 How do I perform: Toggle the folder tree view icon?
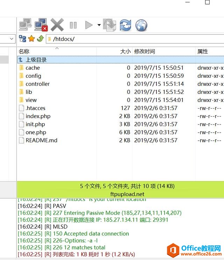click(x=23, y=39)
